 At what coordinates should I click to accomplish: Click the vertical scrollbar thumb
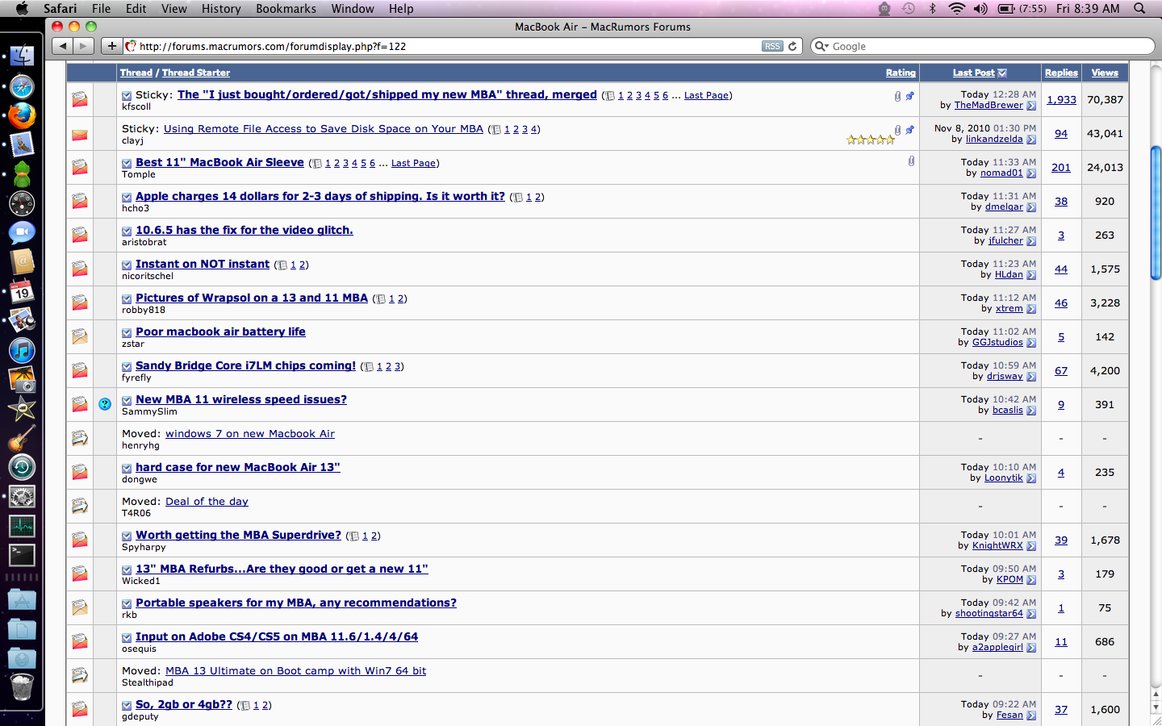[1156, 213]
